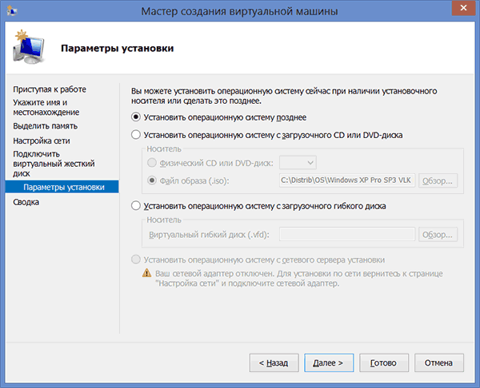Image resolution: width=480 pixels, height=388 pixels.
Task: Open 'Приступая к работе' wizard step
Action: (50, 89)
